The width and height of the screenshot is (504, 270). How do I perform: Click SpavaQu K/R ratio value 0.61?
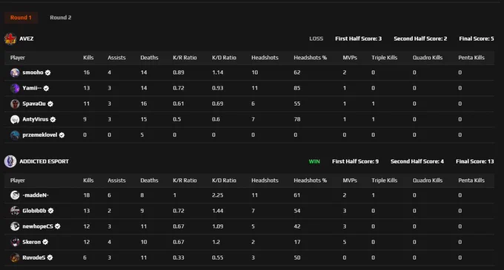pyautogui.click(x=179, y=104)
